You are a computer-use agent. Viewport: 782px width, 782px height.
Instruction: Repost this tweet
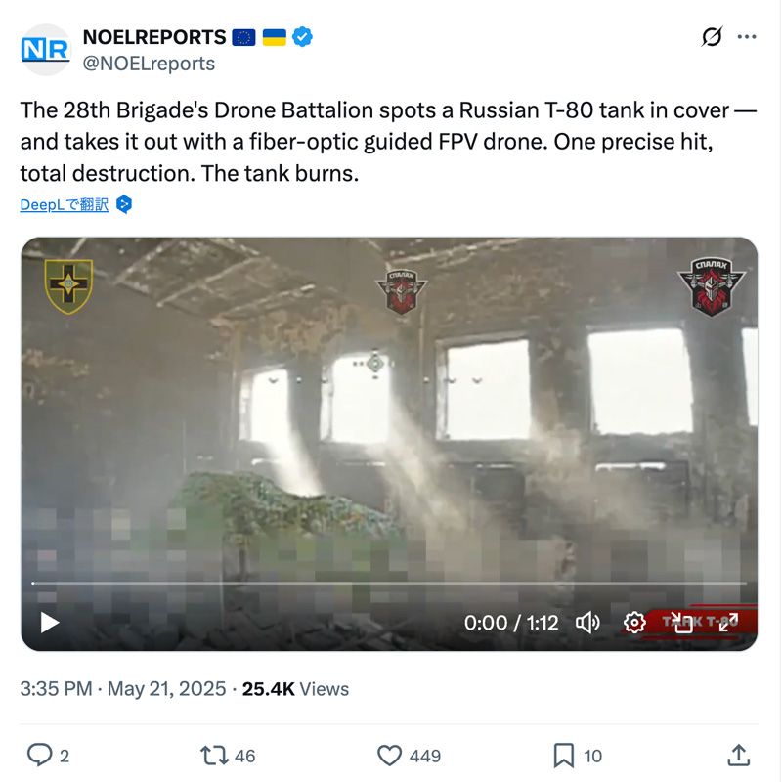[228, 755]
